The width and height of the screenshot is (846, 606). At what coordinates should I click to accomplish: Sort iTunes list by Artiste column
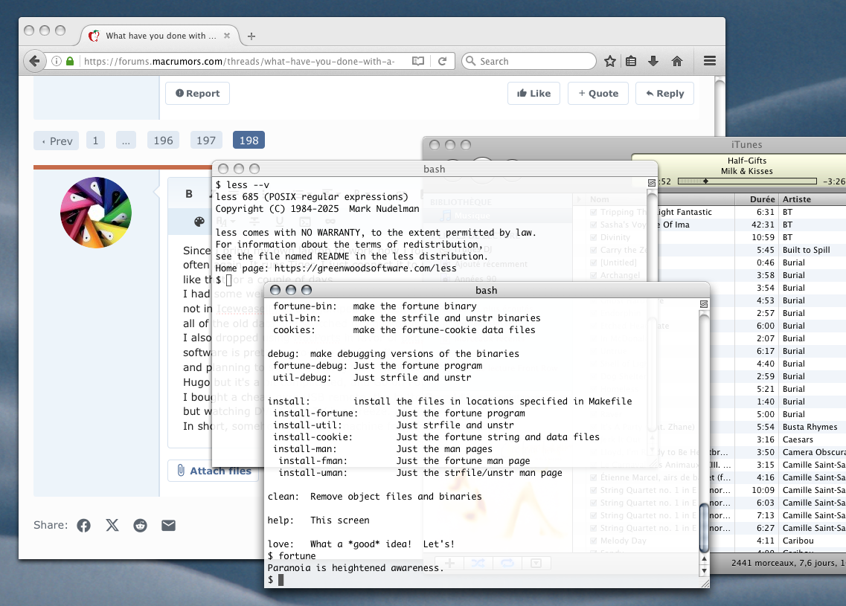point(812,199)
